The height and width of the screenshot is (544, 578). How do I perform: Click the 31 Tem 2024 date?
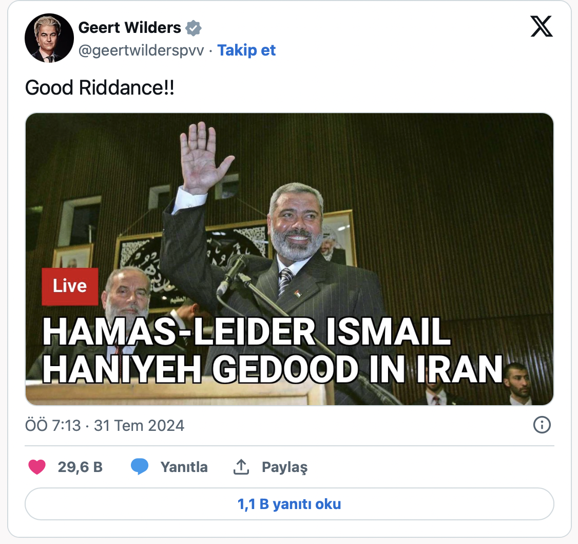139,425
